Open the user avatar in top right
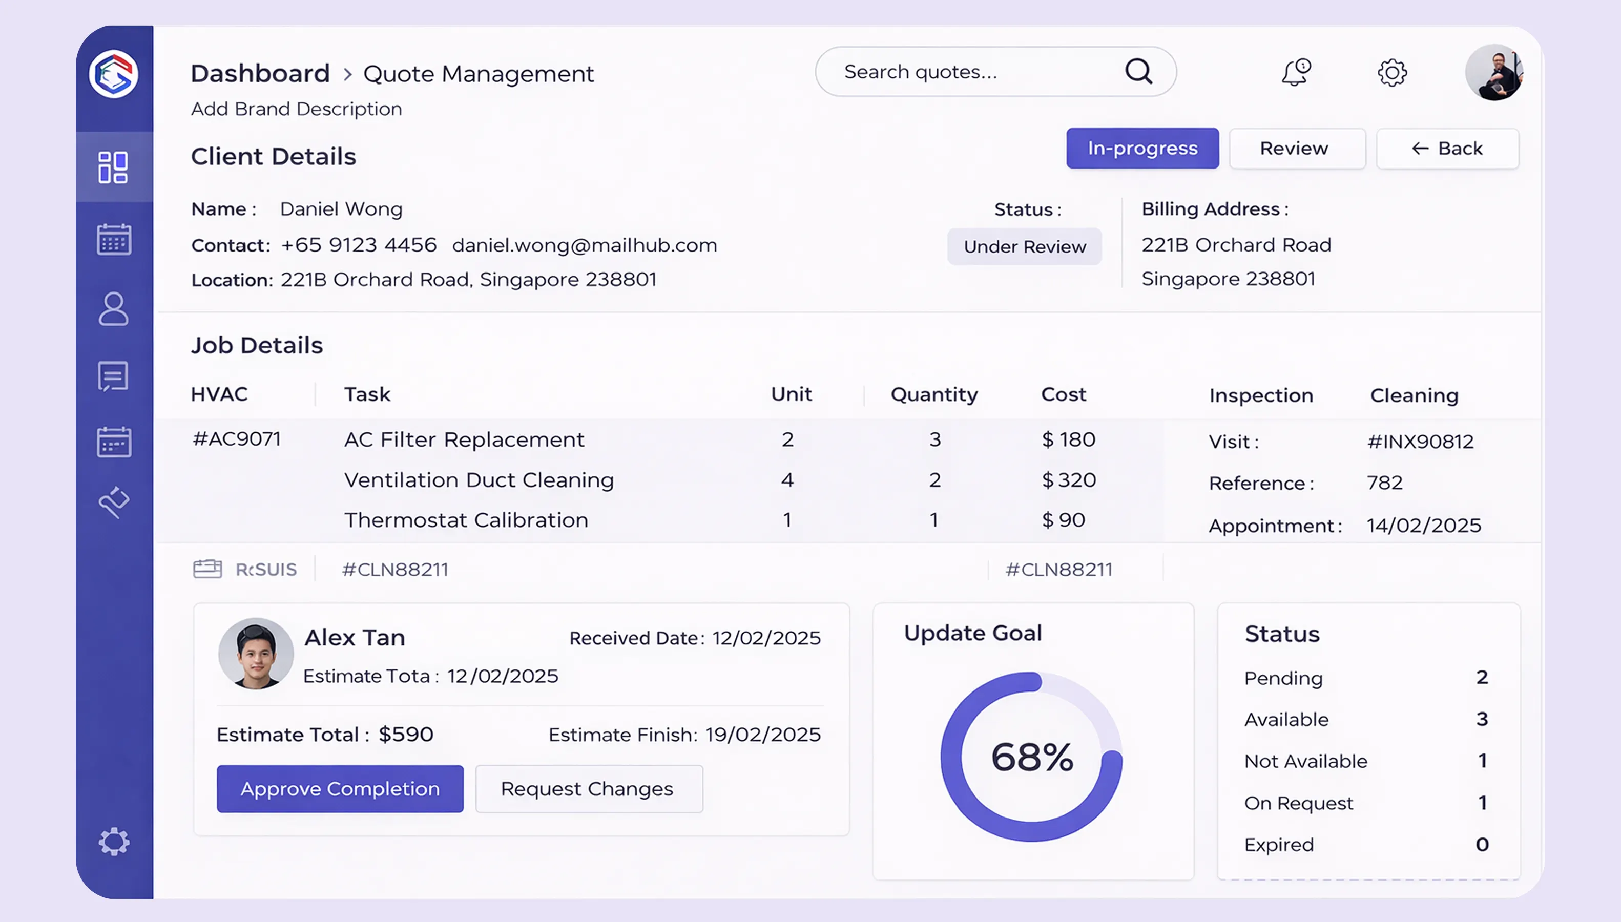 [x=1494, y=72]
